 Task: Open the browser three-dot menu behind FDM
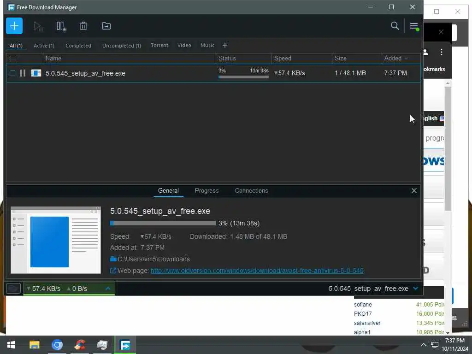point(441,52)
